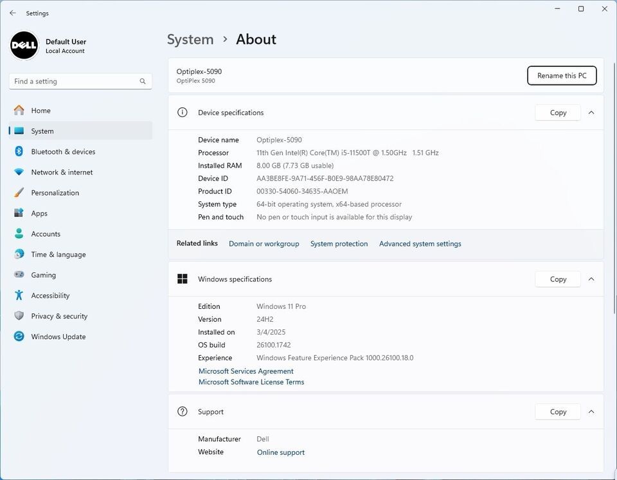The height and width of the screenshot is (480, 617).
Task: Open Dell Online support link
Action: point(281,452)
